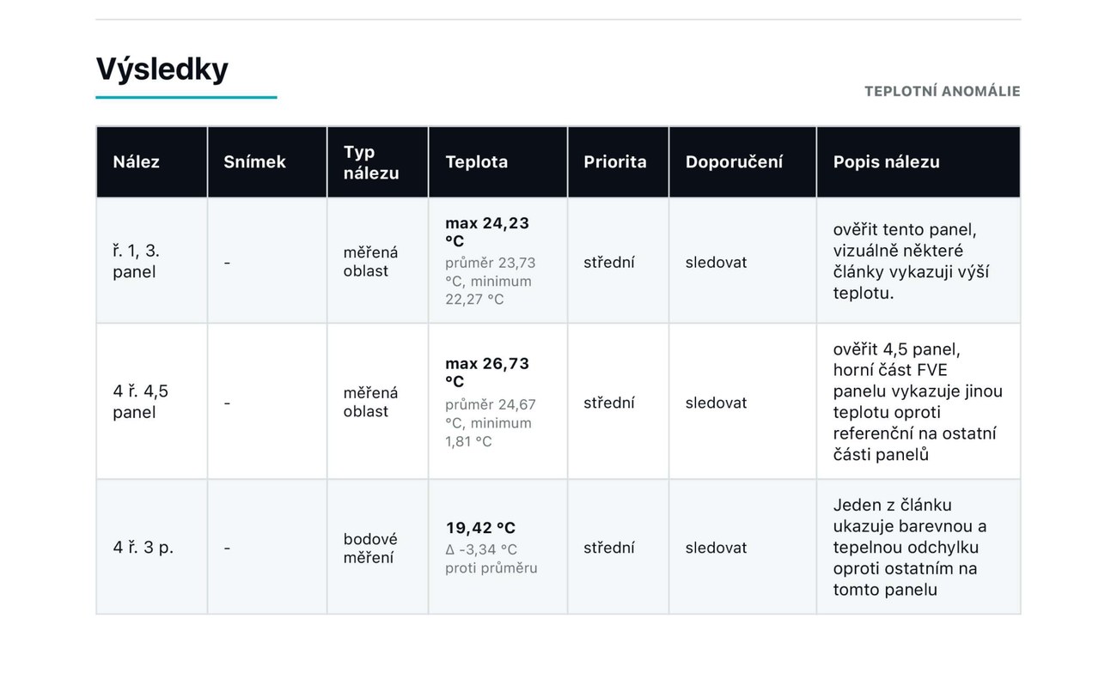Click description starting 'ověřit 4,5 panel'
The width and height of the screenshot is (1117, 697).
click(918, 402)
